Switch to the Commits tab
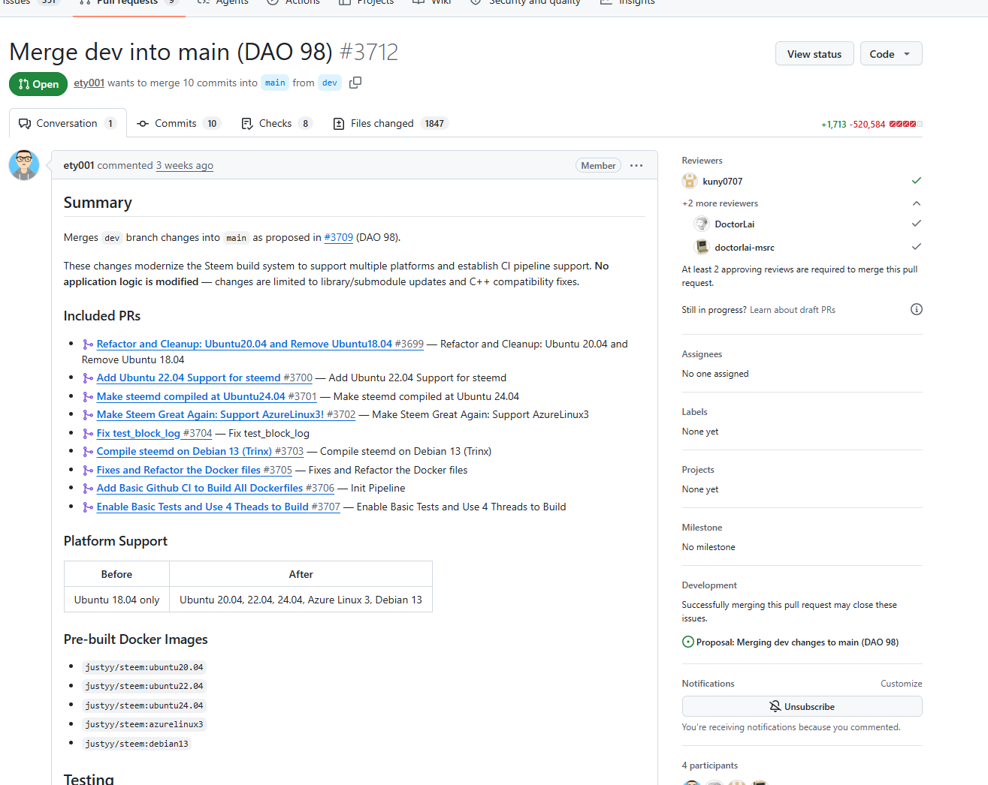 click(178, 123)
